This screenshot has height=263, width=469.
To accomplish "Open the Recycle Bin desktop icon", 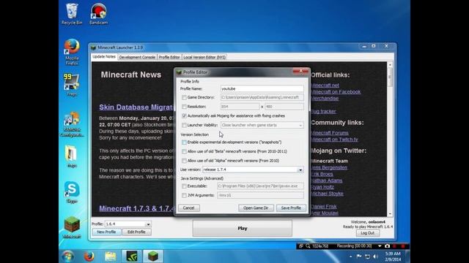I will coord(72,14).
